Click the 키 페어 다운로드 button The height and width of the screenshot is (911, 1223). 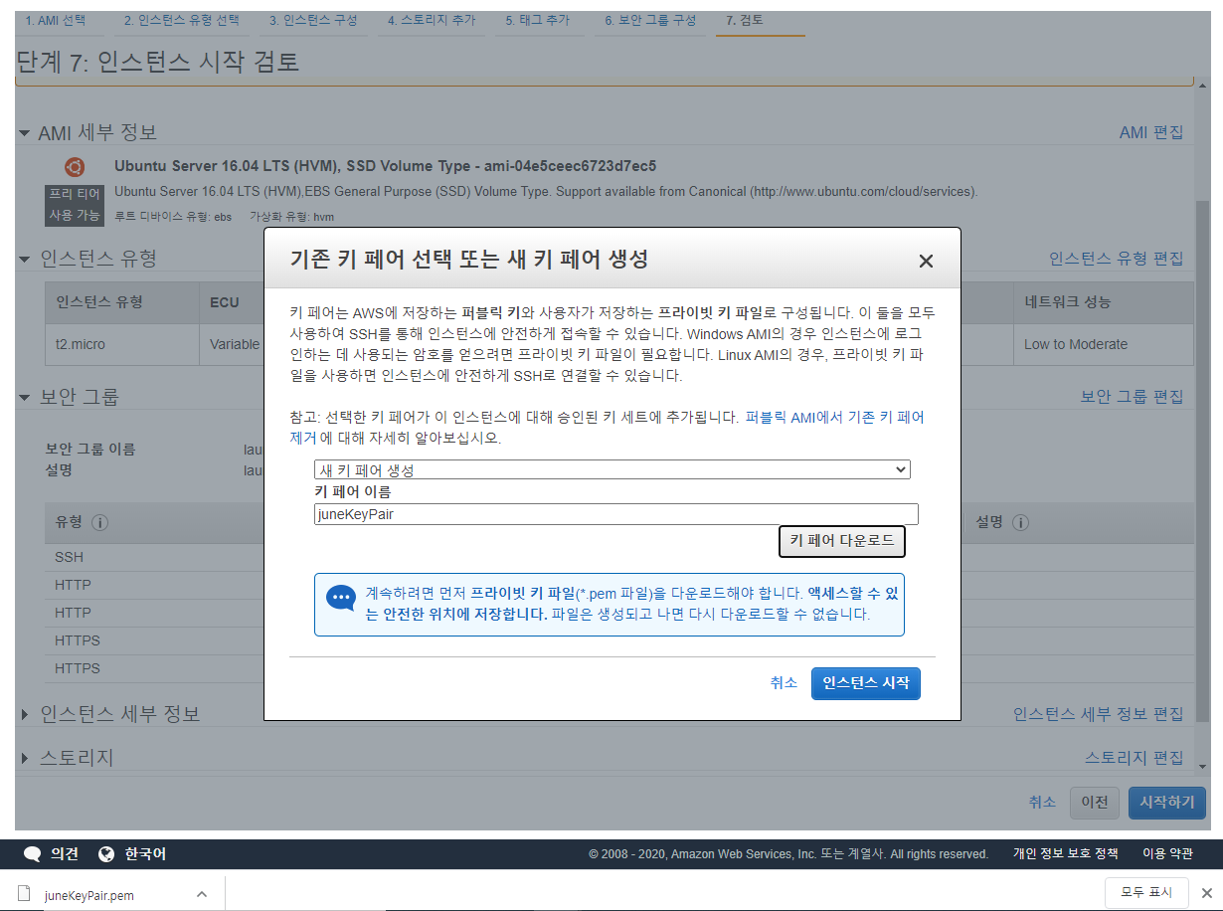point(842,542)
